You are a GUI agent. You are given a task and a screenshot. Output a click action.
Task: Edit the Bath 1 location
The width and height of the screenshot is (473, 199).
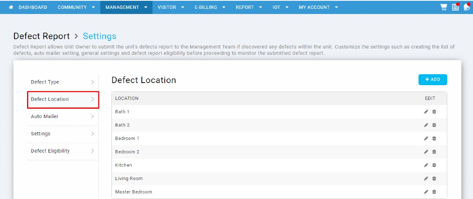tap(426, 112)
